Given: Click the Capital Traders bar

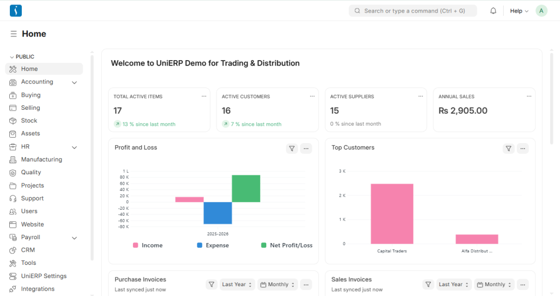Looking at the screenshot, I should 392,214.
